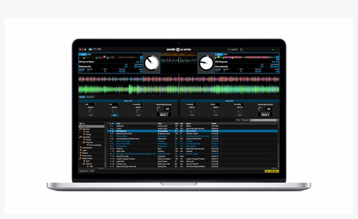358x219 pixels.
Task: Click the cyan cue point marker on deck 1
Action: pos(108,58)
